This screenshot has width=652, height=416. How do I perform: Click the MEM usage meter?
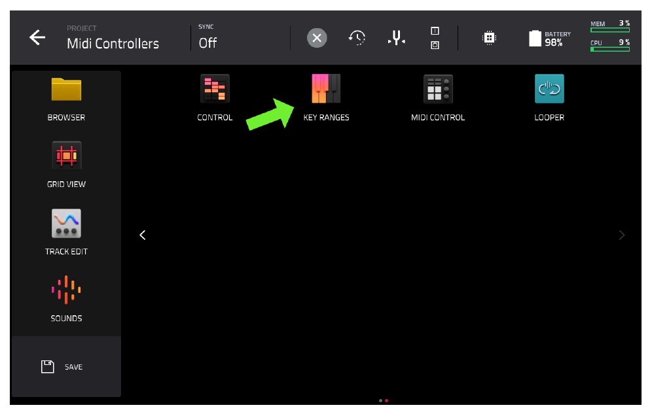point(610,26)
